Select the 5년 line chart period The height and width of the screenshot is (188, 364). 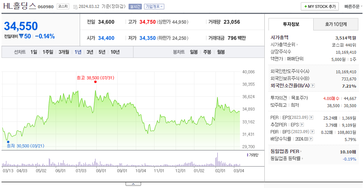pos(102,52)
